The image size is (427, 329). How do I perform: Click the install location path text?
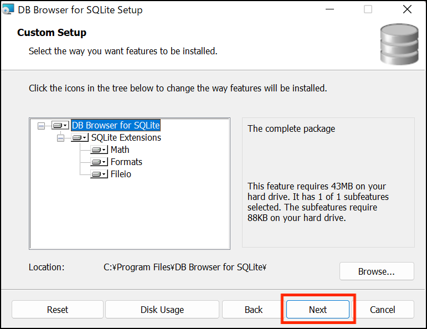point(185,267)
